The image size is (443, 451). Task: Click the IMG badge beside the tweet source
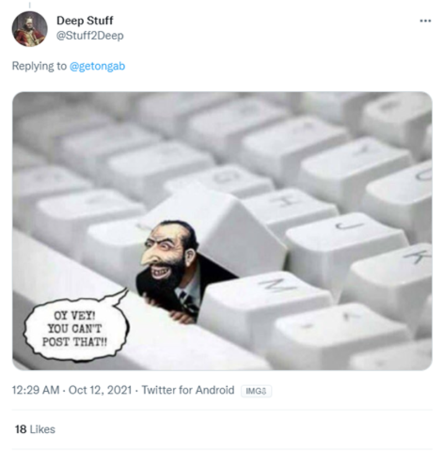click(255, 391)
